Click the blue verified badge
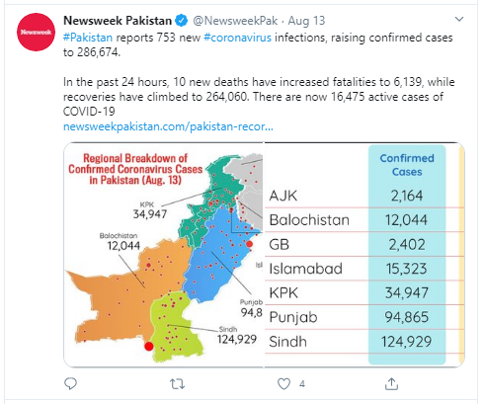The width and height of the screenshot is (485, 404). [181, 21]
